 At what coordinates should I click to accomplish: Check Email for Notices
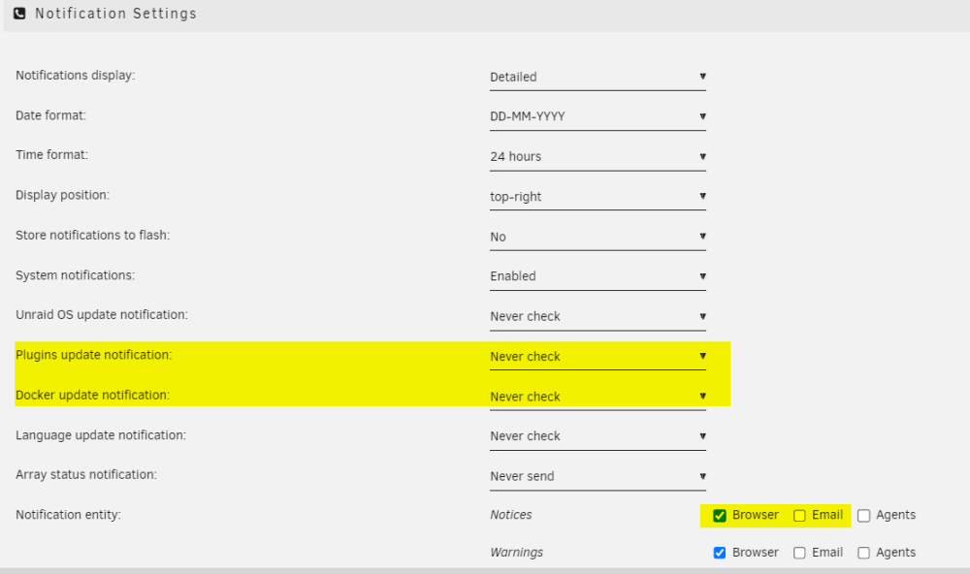tap(799, 516)
